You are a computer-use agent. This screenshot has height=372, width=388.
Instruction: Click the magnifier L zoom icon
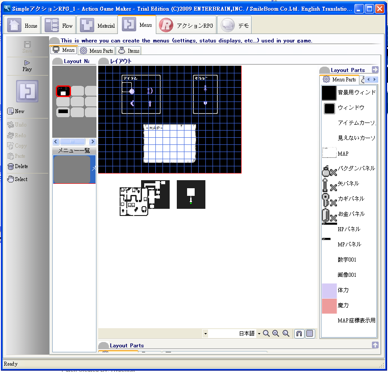tap(286, 334)
